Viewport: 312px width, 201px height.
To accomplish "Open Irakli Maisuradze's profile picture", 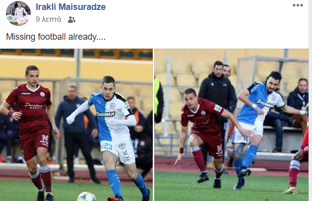I will point(18,13).
